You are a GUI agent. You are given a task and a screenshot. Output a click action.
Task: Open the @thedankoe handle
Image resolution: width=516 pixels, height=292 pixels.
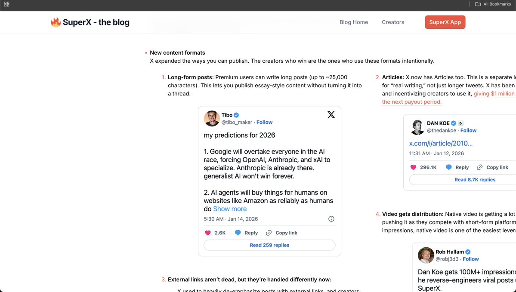point(441,131)
